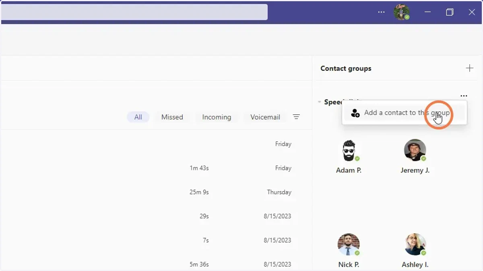Click the Contact groups heading

(x=346, y=69)
